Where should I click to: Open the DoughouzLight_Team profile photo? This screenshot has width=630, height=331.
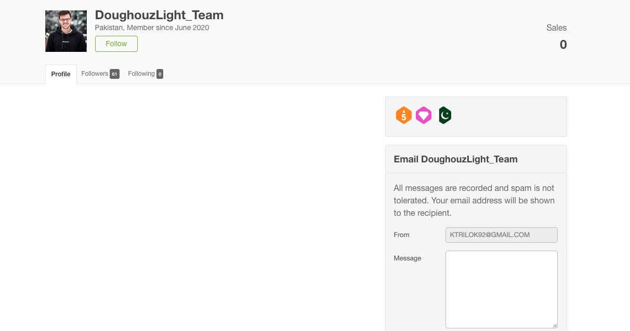point(66,31)
